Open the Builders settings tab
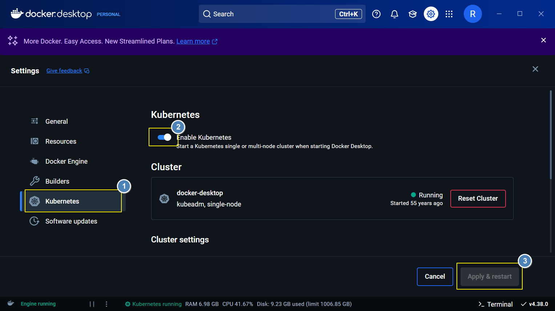The width and height of the screenshot is (555, 311). (73, 181)
